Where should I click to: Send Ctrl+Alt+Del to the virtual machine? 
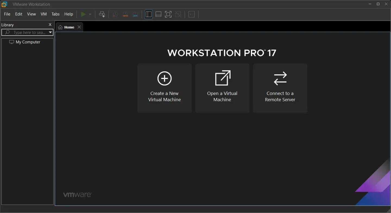[102, 14]
